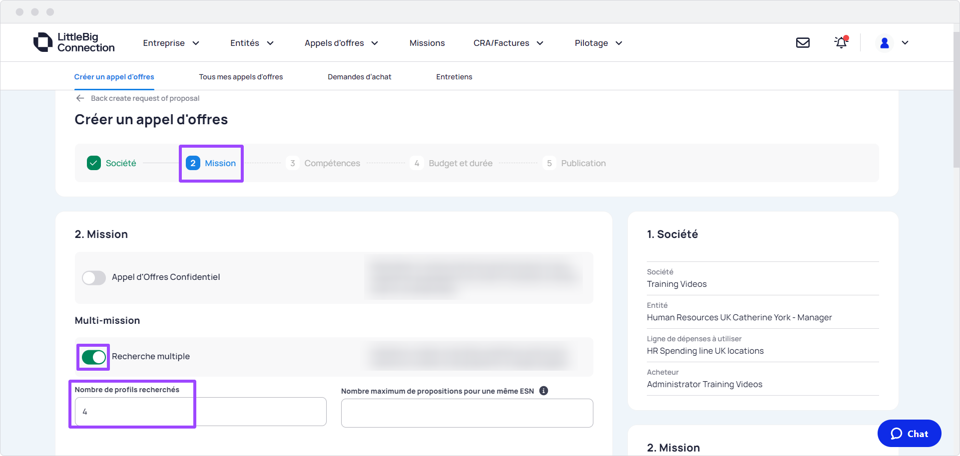Switch to Entretiens tab

tap(454, 77)
